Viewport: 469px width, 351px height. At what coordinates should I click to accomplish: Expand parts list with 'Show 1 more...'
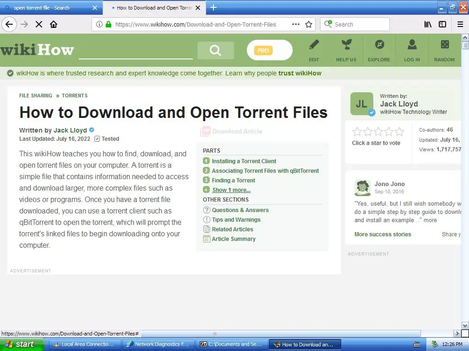231,190
